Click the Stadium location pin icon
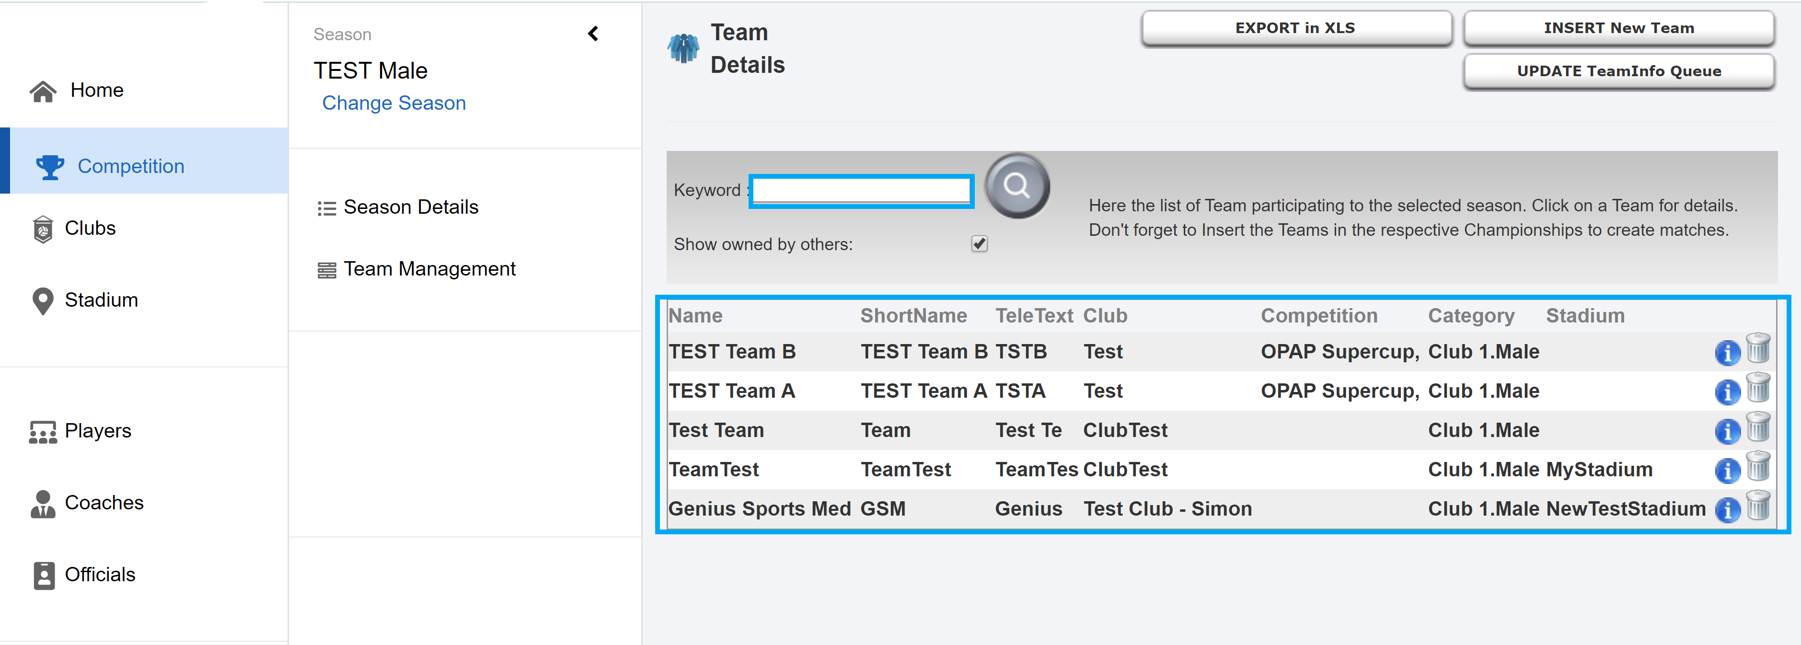Screen dimensions: 1801x645 point(43,300)
